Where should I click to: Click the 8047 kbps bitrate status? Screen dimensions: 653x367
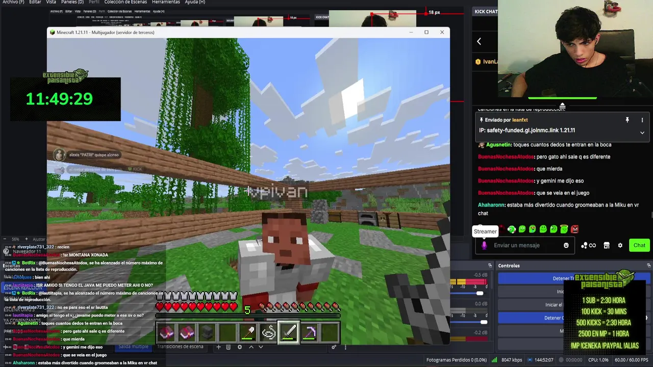click(512, 360)
